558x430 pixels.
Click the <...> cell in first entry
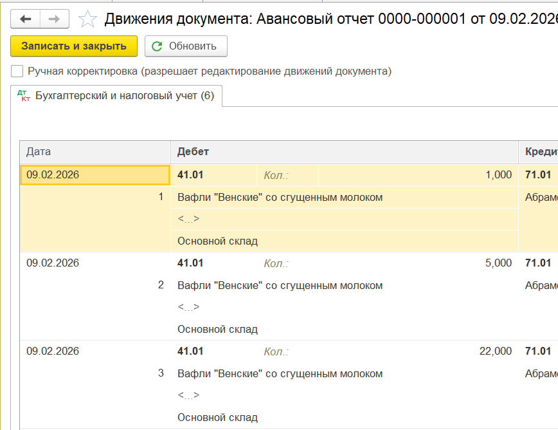coord(188,219)
